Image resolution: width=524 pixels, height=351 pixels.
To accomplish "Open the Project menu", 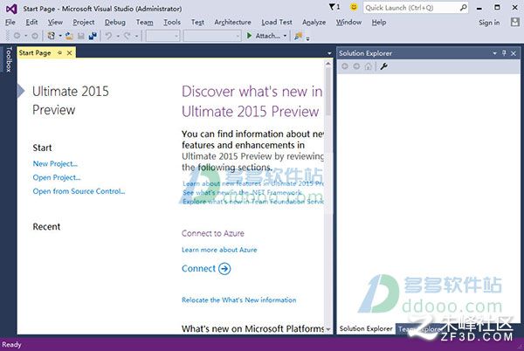I will coord(84,22).
